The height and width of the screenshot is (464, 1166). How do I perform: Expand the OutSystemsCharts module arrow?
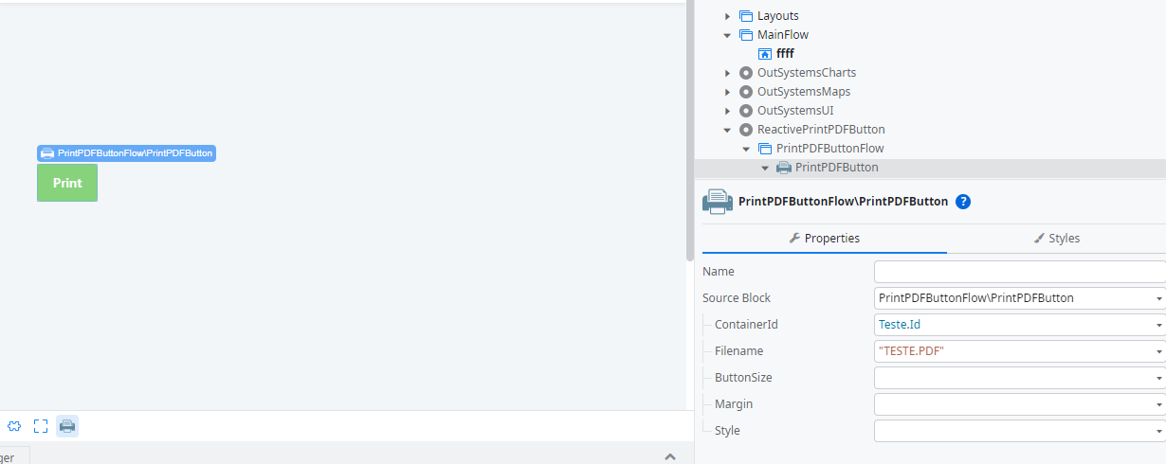[728, 73]
